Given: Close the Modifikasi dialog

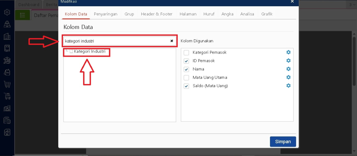Looking at the screenshot, I should pyautogui.click(x=292, y=2).
